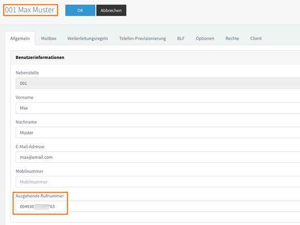Open the Mailbox tab

pos(49,38)
